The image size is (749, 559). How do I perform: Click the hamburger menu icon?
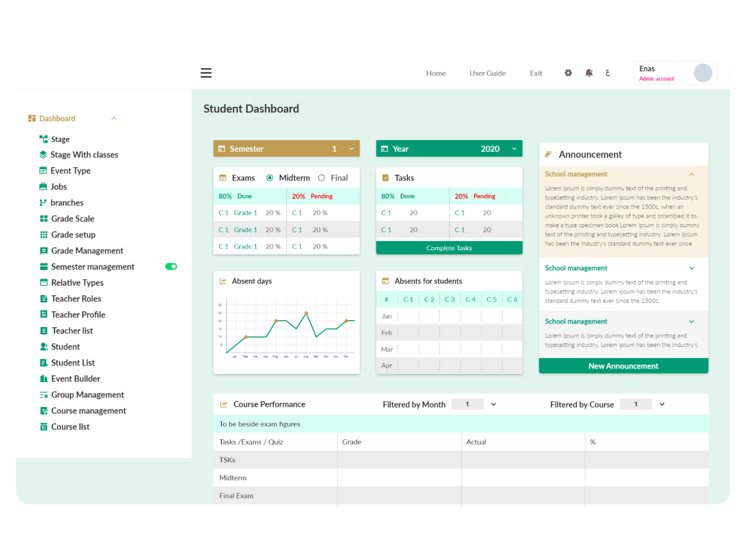pos(206,73)
